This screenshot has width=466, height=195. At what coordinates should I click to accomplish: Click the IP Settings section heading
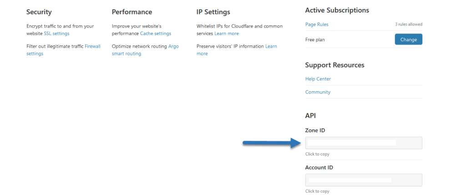coord(213,12)
